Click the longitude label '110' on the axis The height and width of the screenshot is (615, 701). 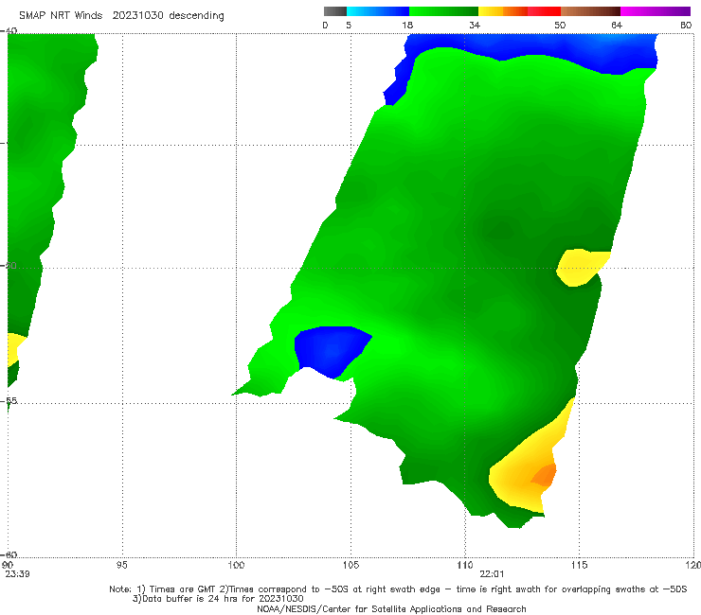[x=465, y=566]
